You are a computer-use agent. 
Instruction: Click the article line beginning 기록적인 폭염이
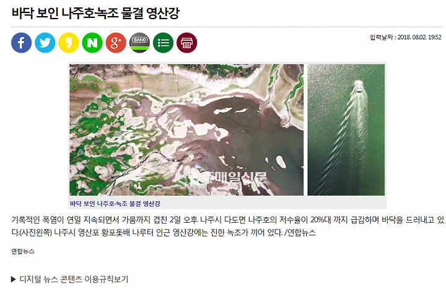(227, 220)
